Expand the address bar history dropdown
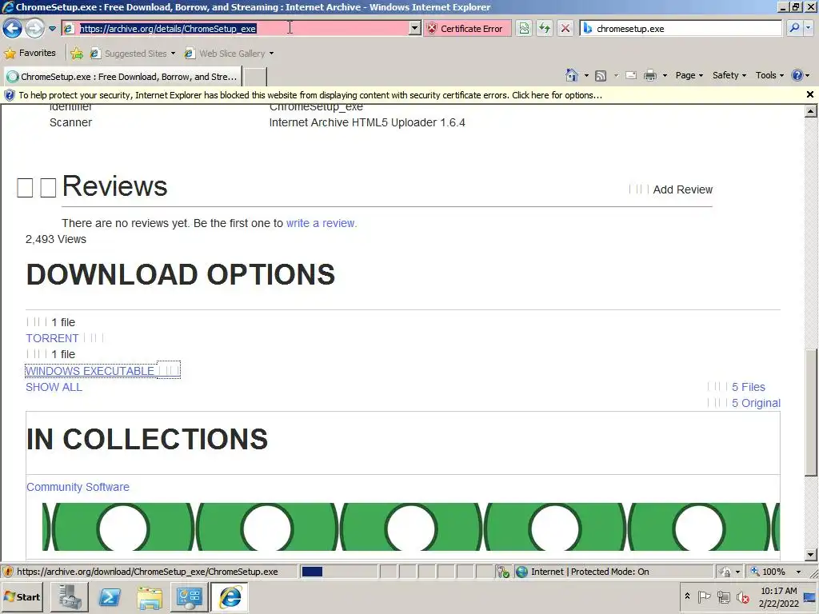This screenshot has height=614, width=819. tap(415, 29)
